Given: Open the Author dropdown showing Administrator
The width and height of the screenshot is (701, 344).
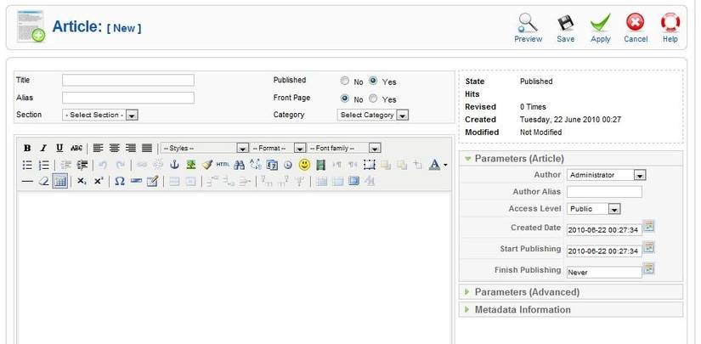Looking at the screenshot, I should click(x=606, y=175).
